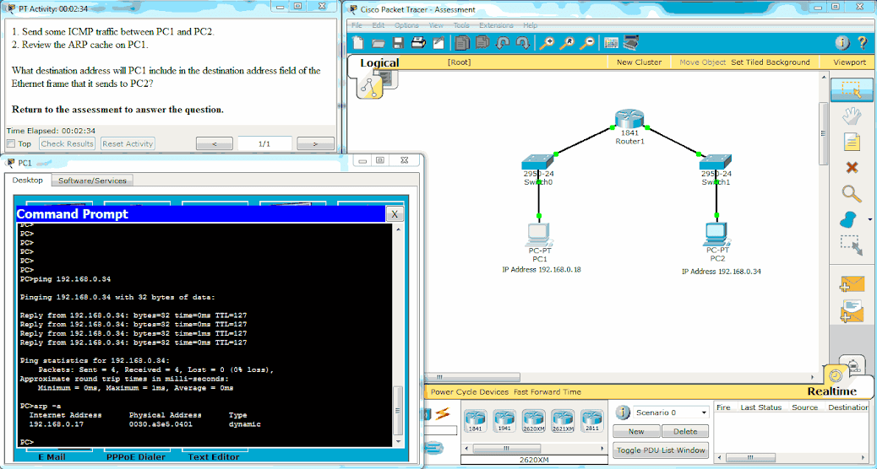Click the Add Simple PDU envelope icon
Viewport: 877px width, 469px height.
pyautogui.click(x=852, y=284)
